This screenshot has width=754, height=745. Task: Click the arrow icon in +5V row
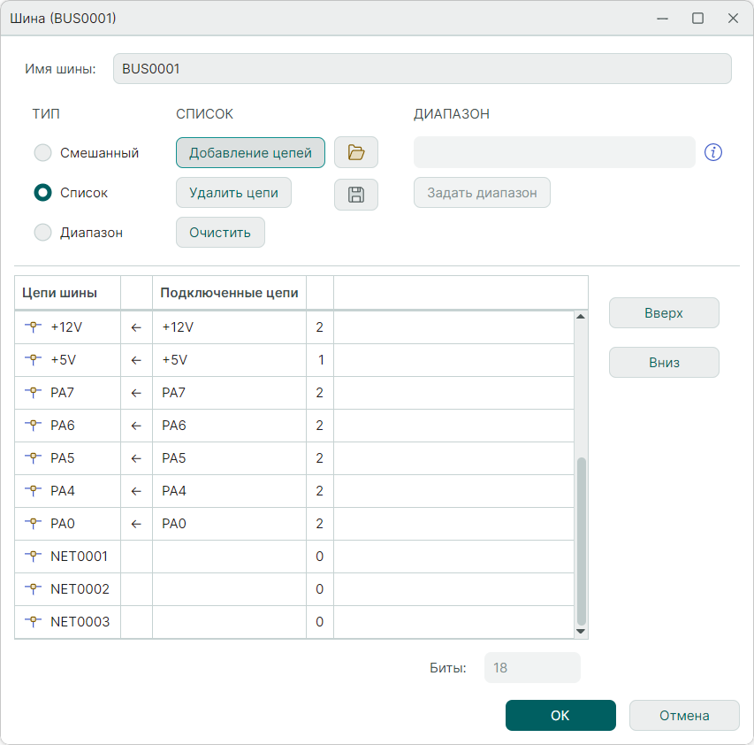pyautogui.click(x=136, y=360)
